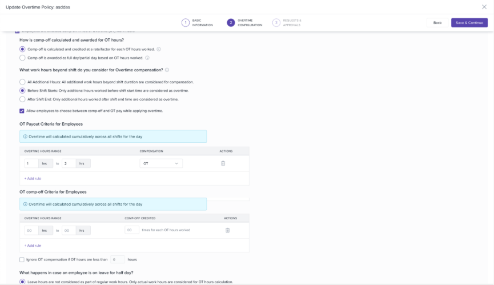Click step 3 circle icon for Requests & Approvals

[x=276, y=23]
